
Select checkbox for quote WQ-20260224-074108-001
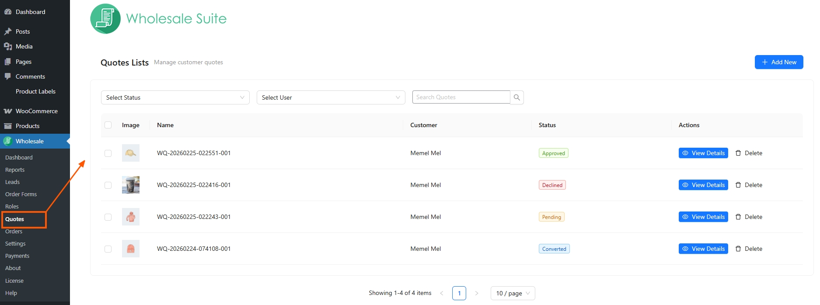coord(108,249)
